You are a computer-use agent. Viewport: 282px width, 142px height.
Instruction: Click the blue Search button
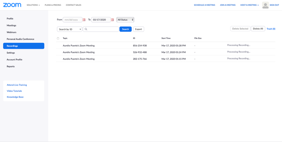click(x=125, y=29)
